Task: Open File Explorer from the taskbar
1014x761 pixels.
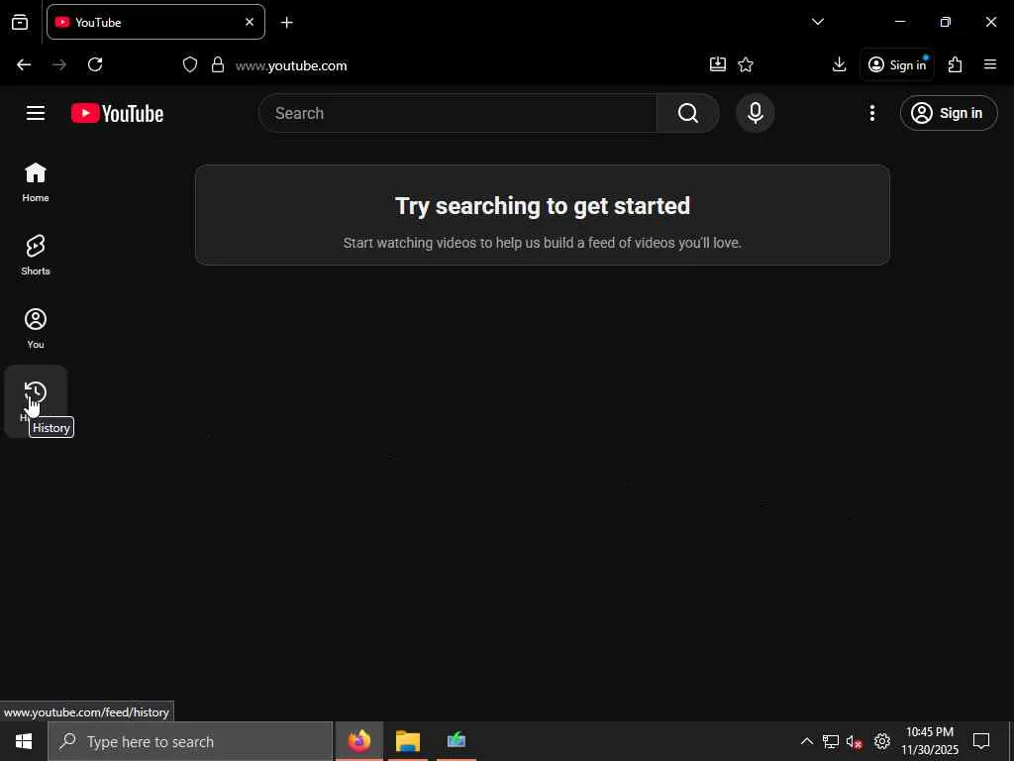Action: coord(407,741)
